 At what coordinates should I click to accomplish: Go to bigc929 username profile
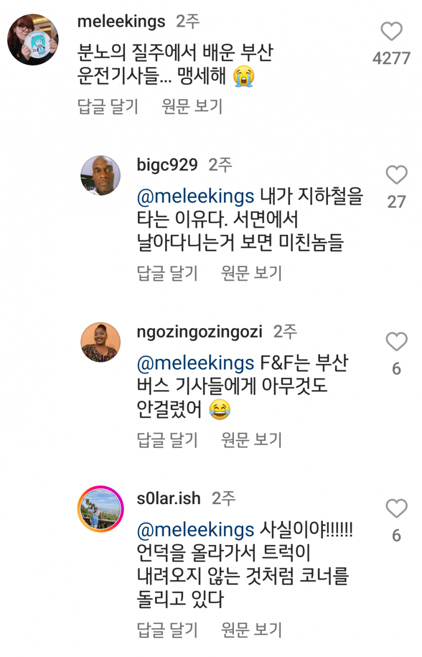click(167, 165)
